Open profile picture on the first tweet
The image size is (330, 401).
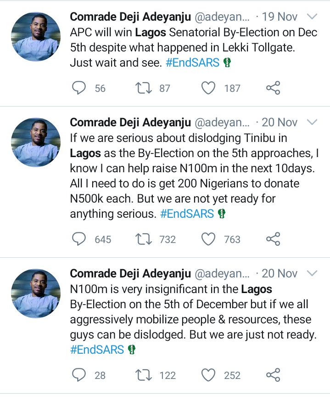[35, 37]
